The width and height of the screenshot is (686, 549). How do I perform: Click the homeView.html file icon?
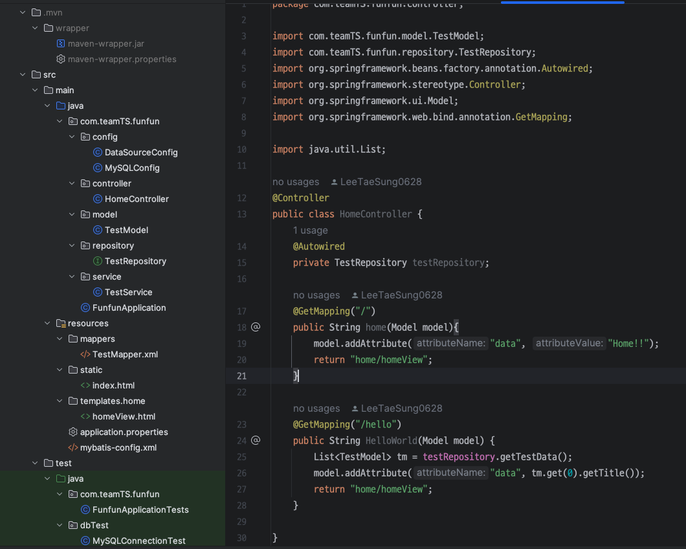tap(85, 416)
